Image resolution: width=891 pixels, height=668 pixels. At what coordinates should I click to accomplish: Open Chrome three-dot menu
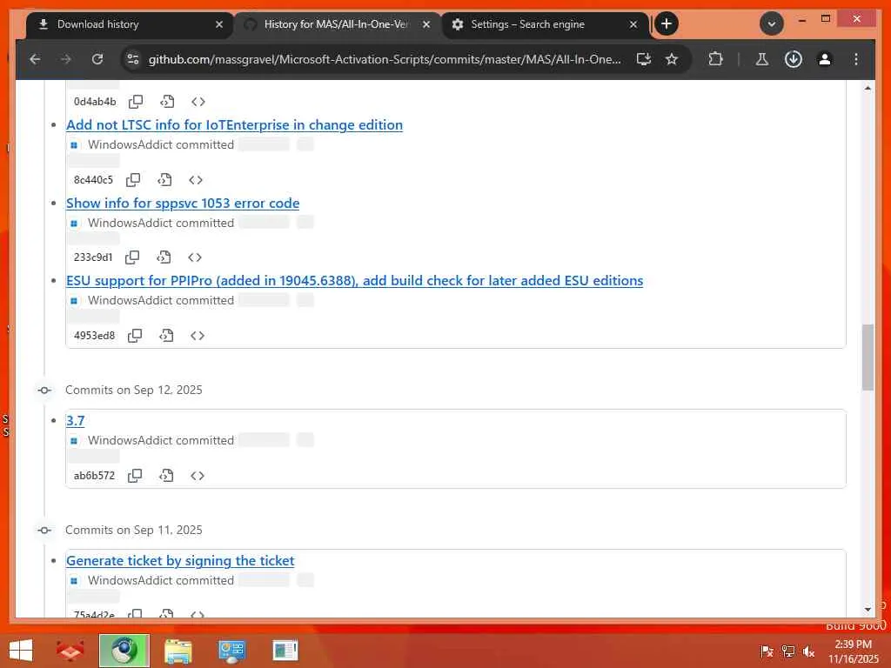(x=856, y=59)
